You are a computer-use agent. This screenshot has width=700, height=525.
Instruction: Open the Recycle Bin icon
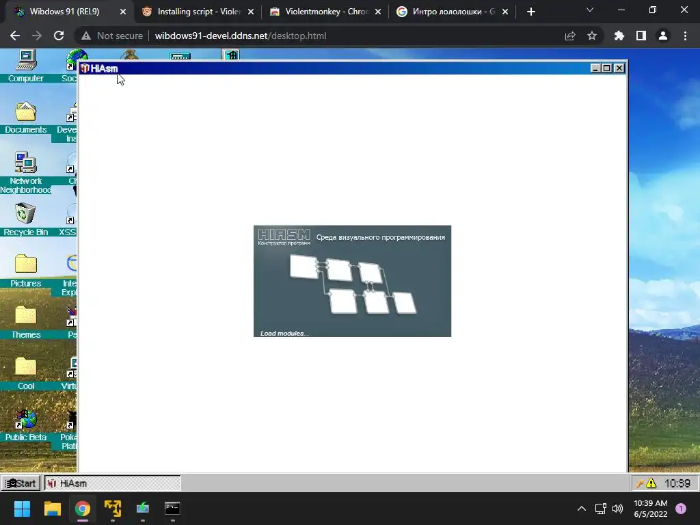[x=26, y=219]
